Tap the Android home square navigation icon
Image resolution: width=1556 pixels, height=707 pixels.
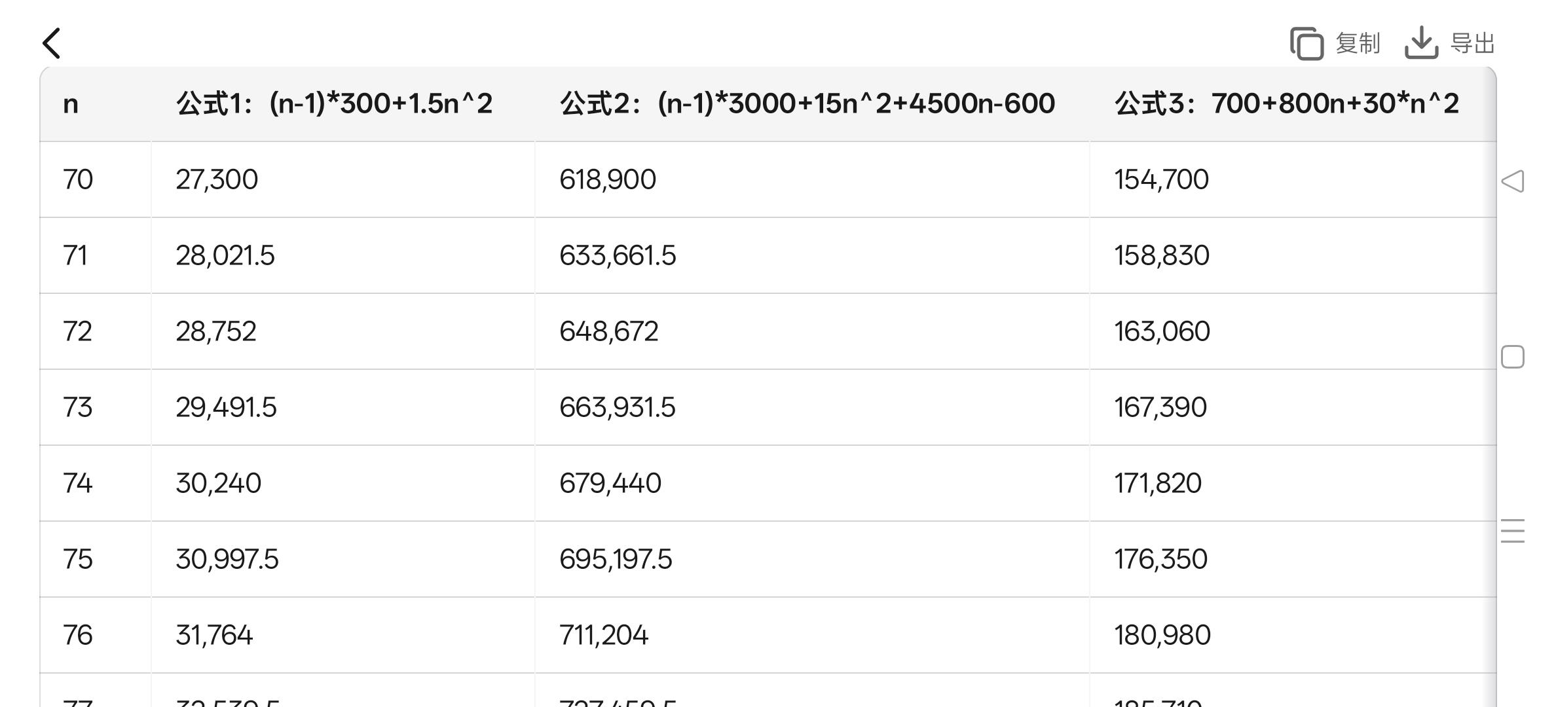[x=1512, y=357]
